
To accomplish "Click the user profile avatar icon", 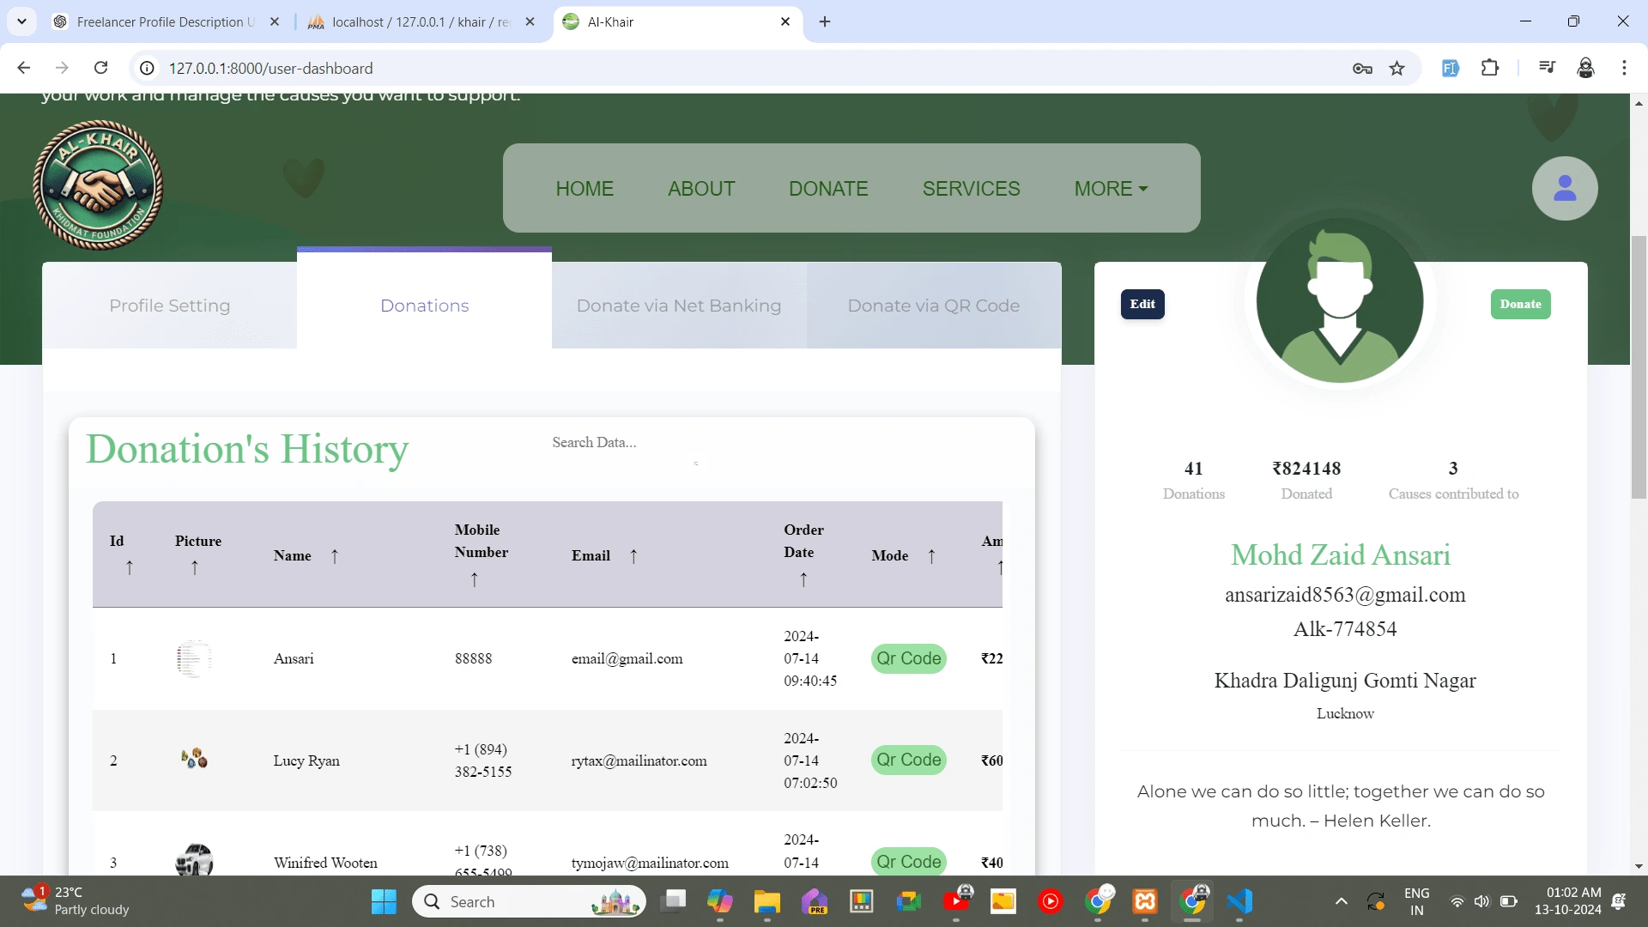I will tap(1566, 188).
